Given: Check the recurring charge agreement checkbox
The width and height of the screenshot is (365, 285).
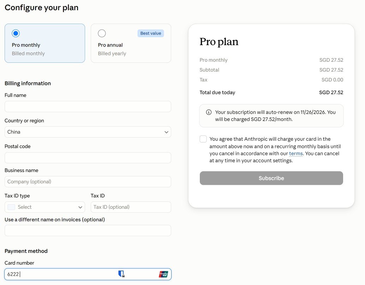Looking at the screenshot, I should (203, 139).
